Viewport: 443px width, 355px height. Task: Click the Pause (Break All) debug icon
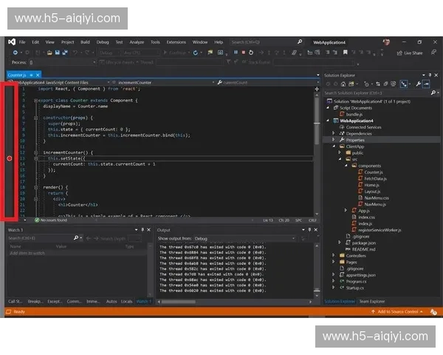click(236, 53)
